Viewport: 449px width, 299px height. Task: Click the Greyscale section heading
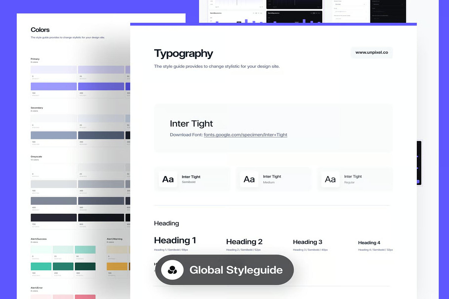[x=37, y=157]
